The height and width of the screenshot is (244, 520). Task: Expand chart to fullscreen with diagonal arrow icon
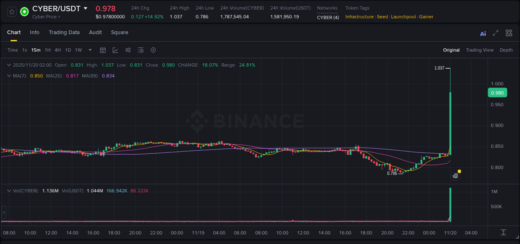click(495, 33)
